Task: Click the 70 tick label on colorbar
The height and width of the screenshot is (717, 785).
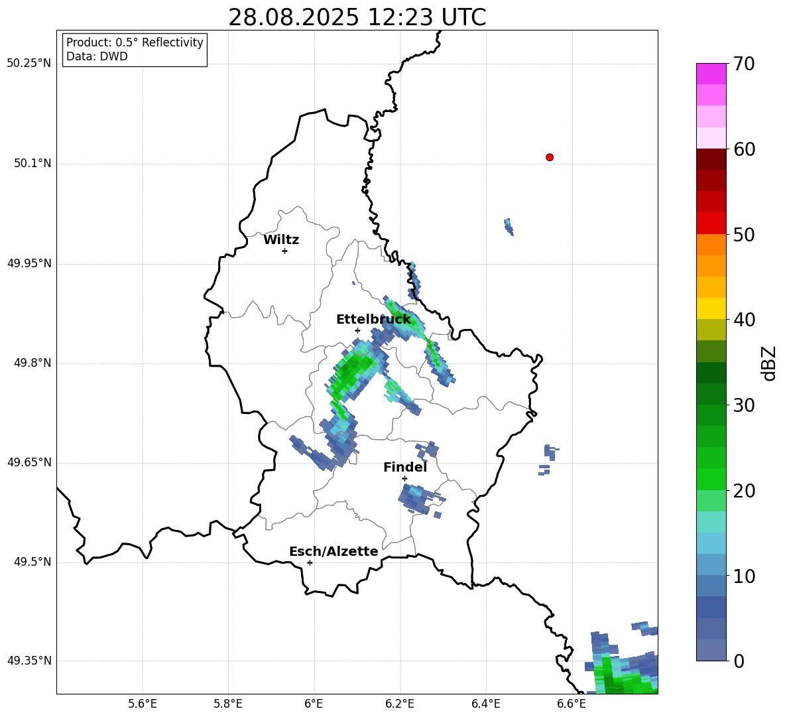Action: (x=744, y=64)
